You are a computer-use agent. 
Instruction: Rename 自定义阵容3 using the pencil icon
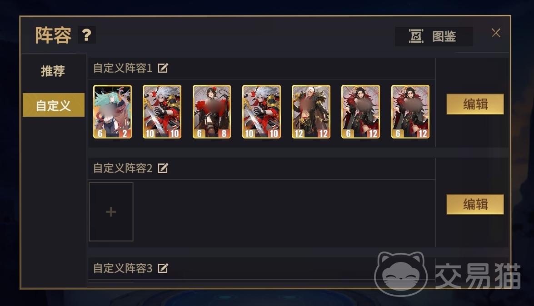pos(163,268)
